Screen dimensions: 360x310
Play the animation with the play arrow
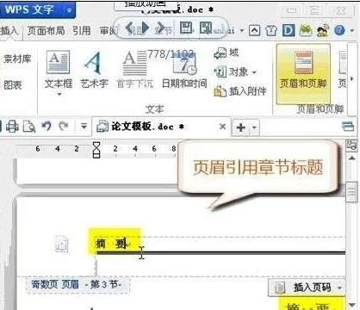click(145, 28)
